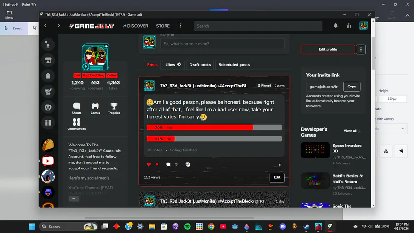
Task: Open the three-dot menu beside STORE
Action: 180,26
